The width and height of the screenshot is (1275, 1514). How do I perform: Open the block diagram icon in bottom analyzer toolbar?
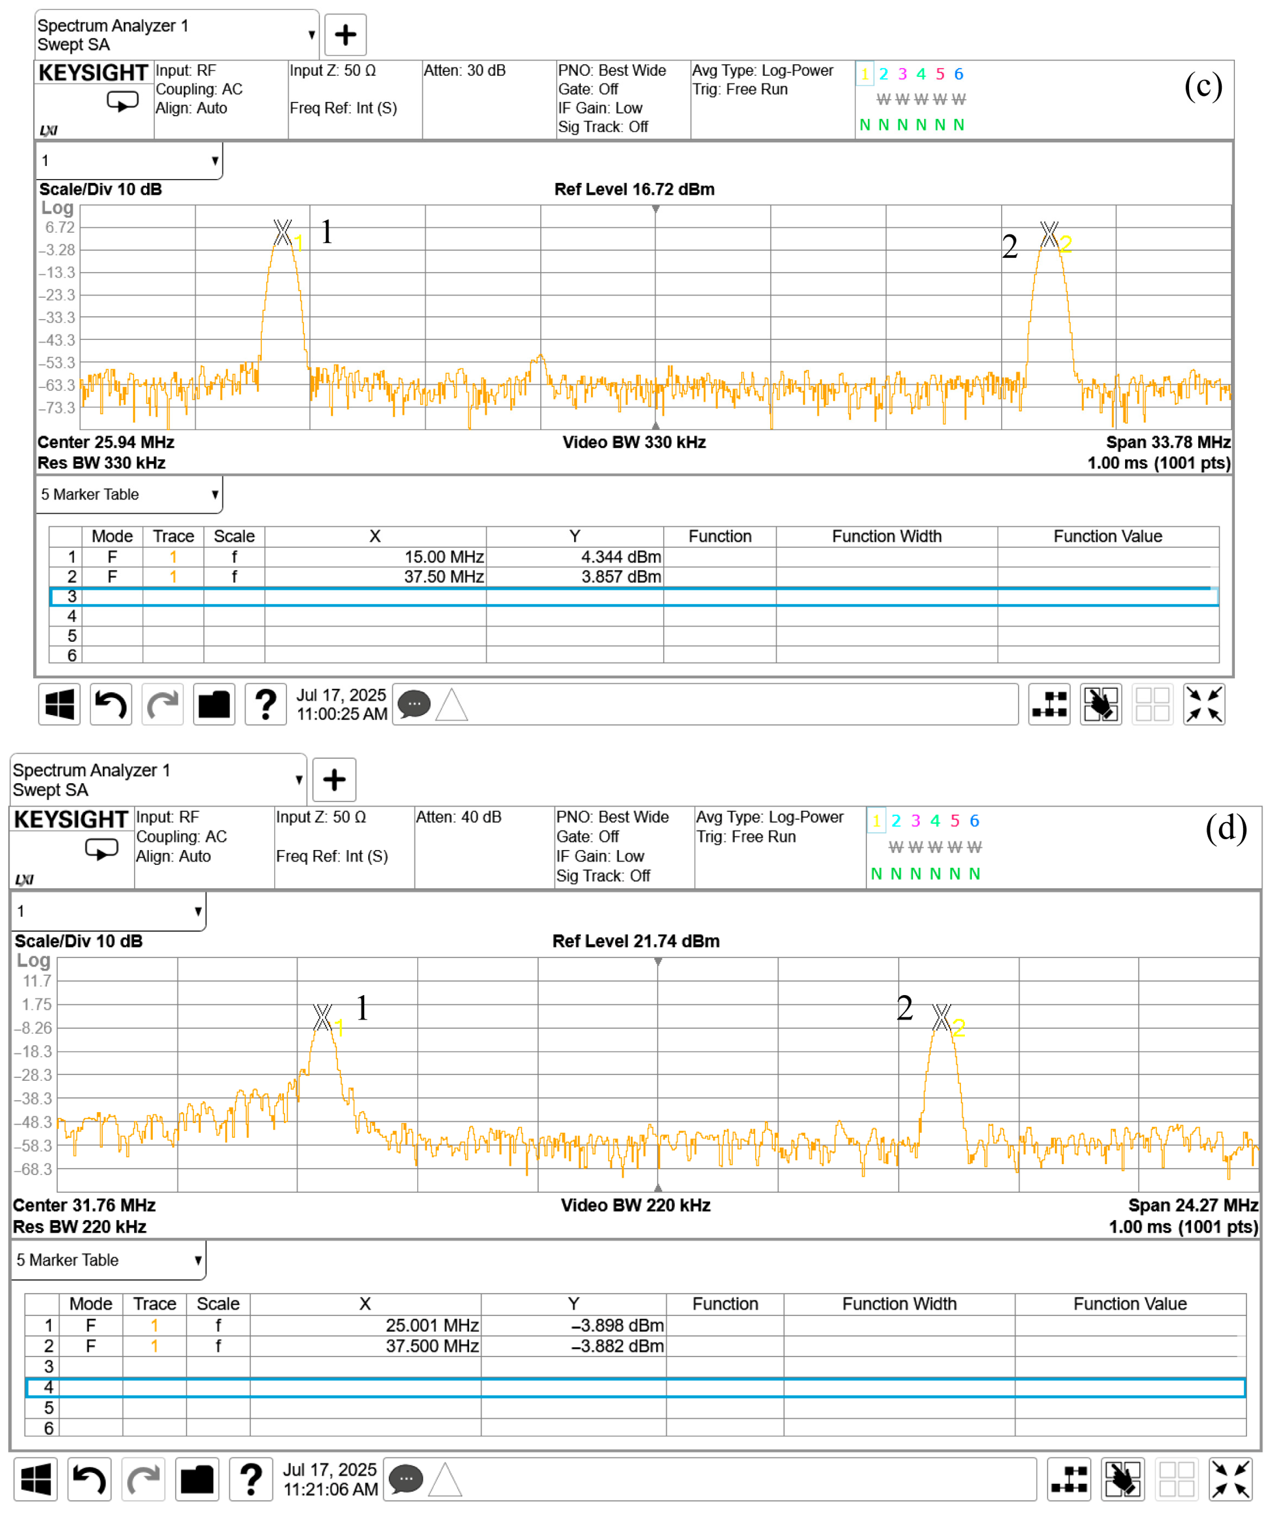point(1070,1479)
